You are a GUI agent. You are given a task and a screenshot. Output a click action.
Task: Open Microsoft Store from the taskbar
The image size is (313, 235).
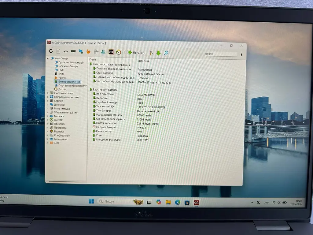coord(187,203)
